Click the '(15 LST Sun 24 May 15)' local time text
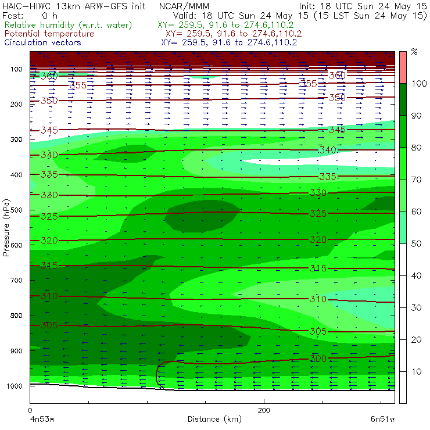 pyautogui.click(x=371, y=16)
